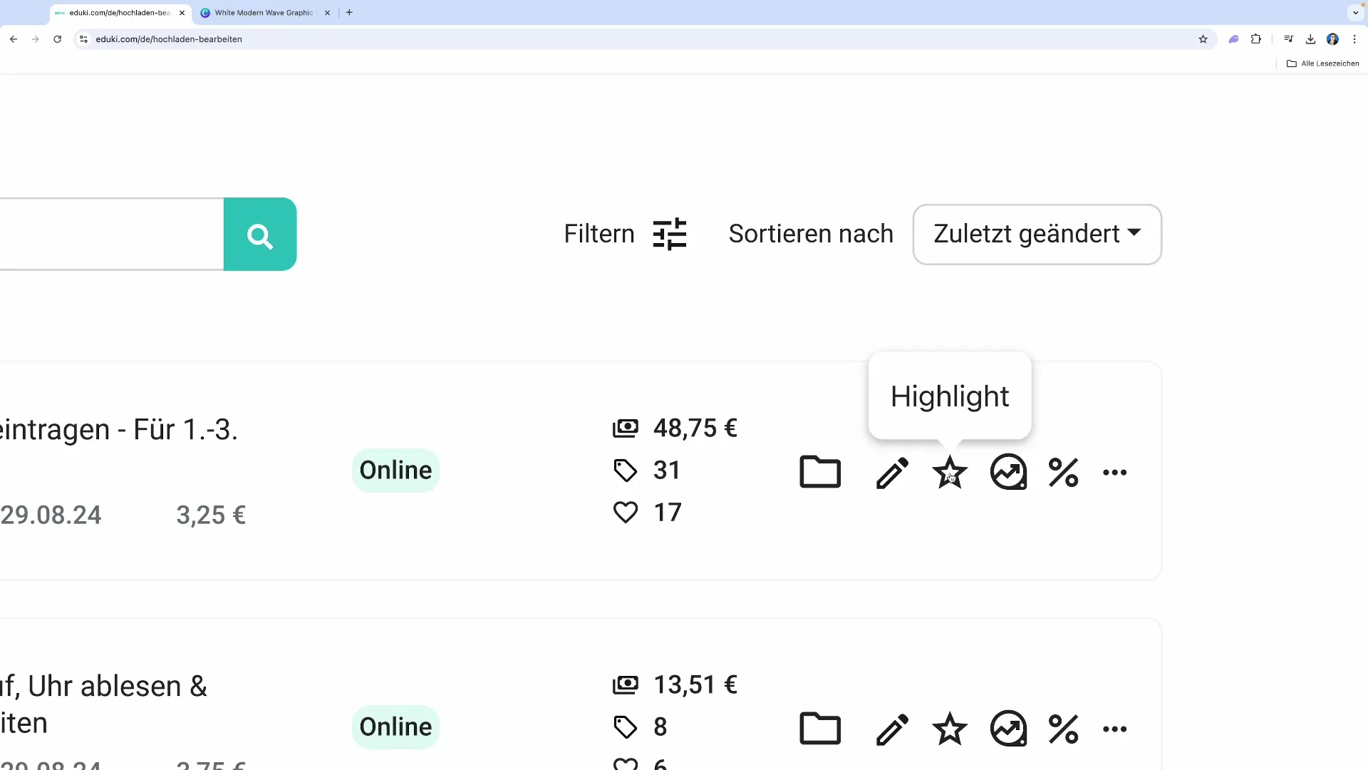Click percent discount icon, first listing
Image resolution: width=1368 pixels, height=770 pixels.
pyautogui.click(x=1063, y=472)
